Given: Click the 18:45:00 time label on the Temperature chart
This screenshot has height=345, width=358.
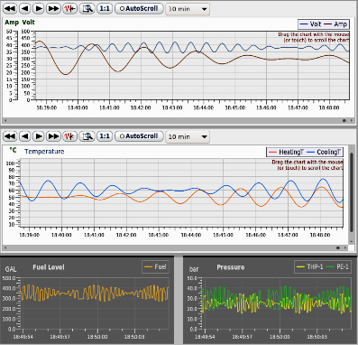Looking at the screenshot, I should [223, 235].
